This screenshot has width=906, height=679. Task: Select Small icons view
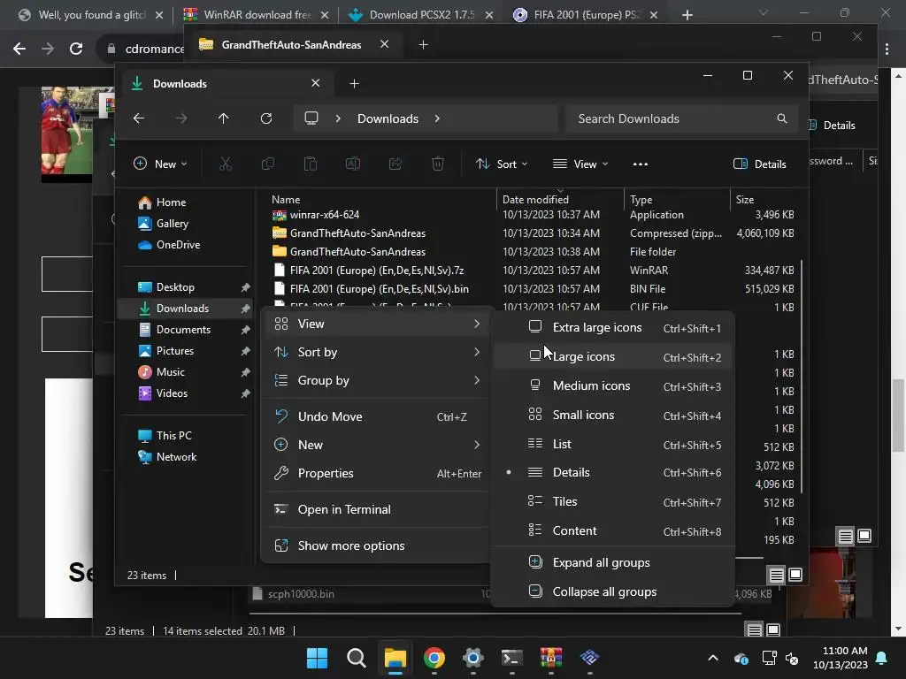tap(612, 415)
